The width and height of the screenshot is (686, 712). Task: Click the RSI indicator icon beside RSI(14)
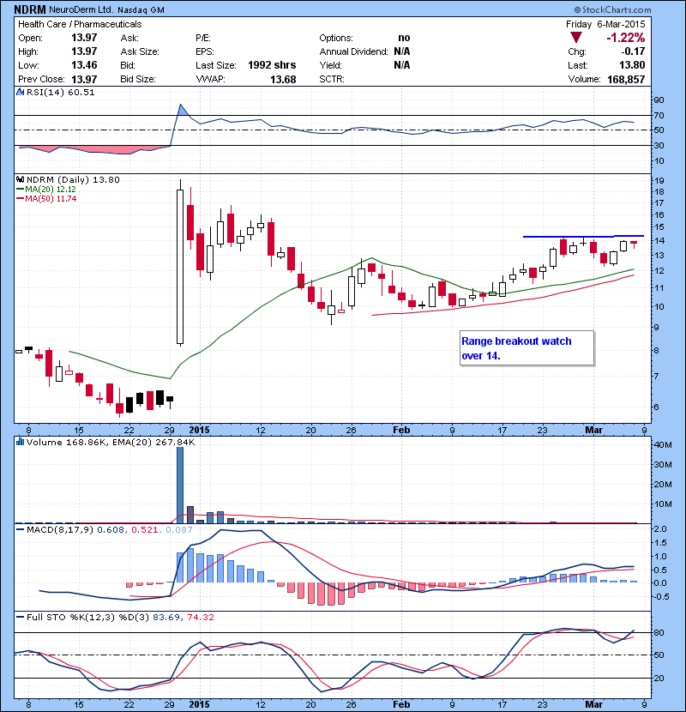(20, 92)
